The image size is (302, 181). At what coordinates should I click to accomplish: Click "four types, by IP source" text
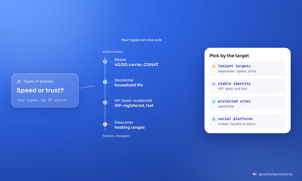[x=42, y=100]
